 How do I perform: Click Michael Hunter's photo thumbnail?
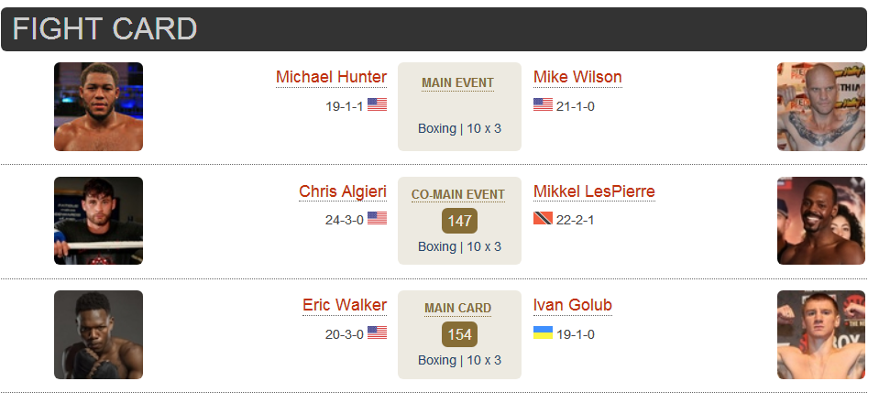click(98, 106)
